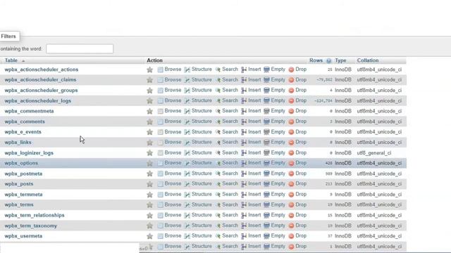Open the wpbx_usermeta table
Viewport: 451px width, 253px height.
23,236
